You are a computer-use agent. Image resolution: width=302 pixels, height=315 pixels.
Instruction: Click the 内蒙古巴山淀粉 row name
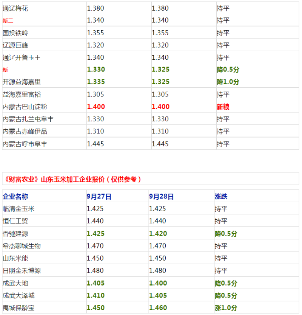pyautogui.click(x=25, y=107)
